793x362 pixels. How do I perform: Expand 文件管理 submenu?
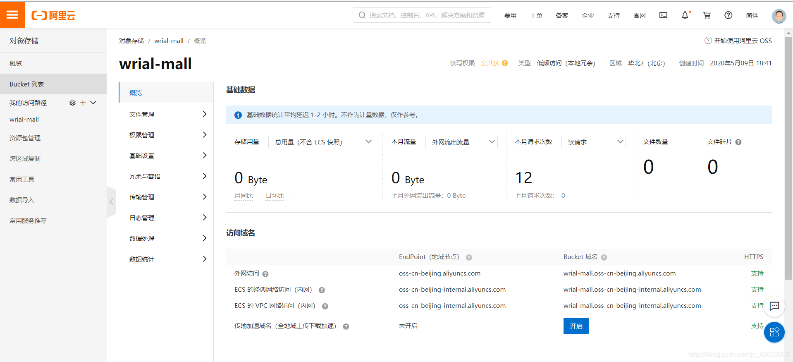pyautogui.click(x=205, y=114)
